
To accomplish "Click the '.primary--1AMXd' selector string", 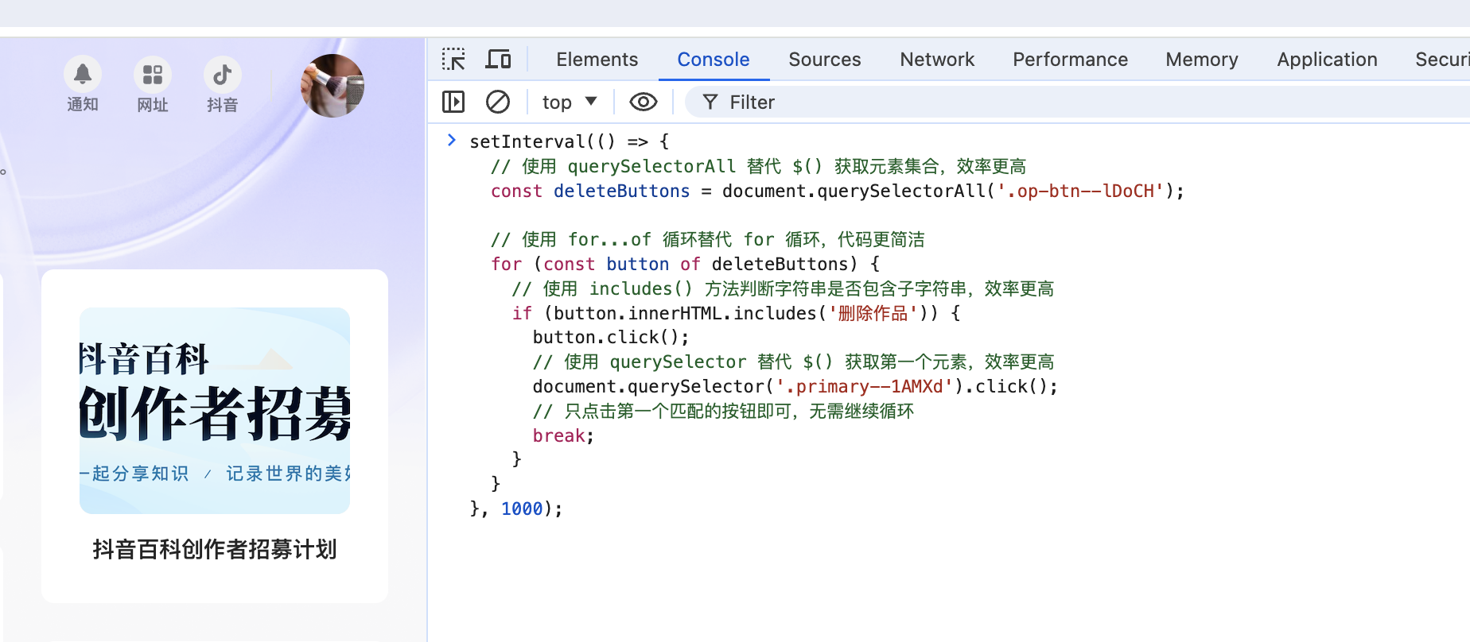I will 864,386.
